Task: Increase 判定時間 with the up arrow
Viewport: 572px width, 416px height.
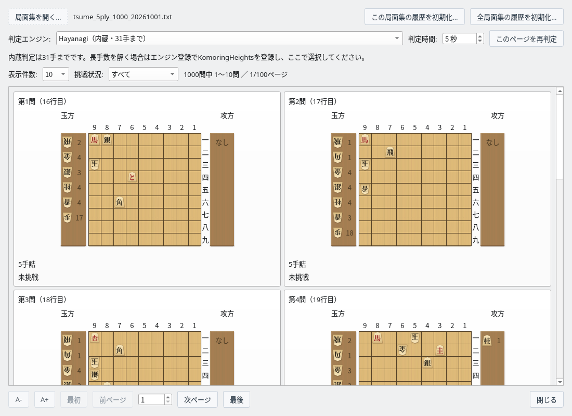Action: (x=480, y=36)
